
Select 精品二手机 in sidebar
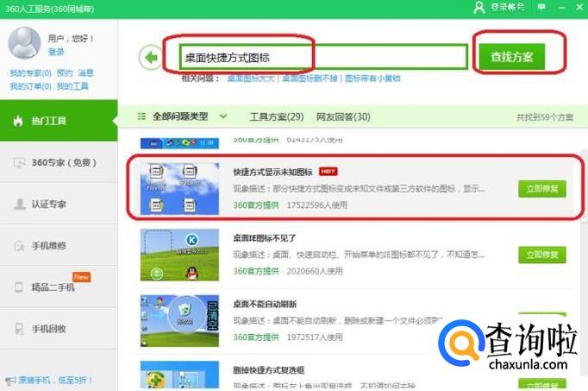59,287
